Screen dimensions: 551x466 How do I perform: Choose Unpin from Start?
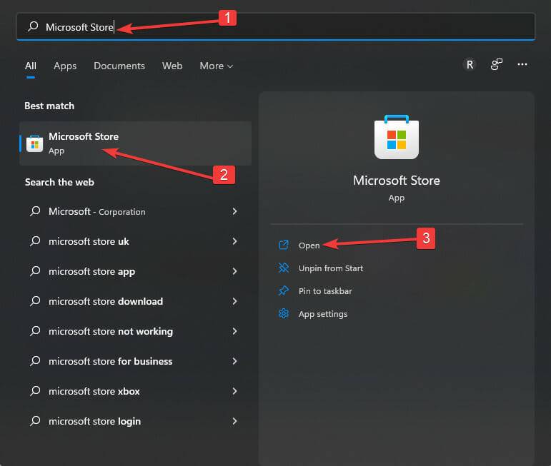pyautogui.click(x=331, y=268)
